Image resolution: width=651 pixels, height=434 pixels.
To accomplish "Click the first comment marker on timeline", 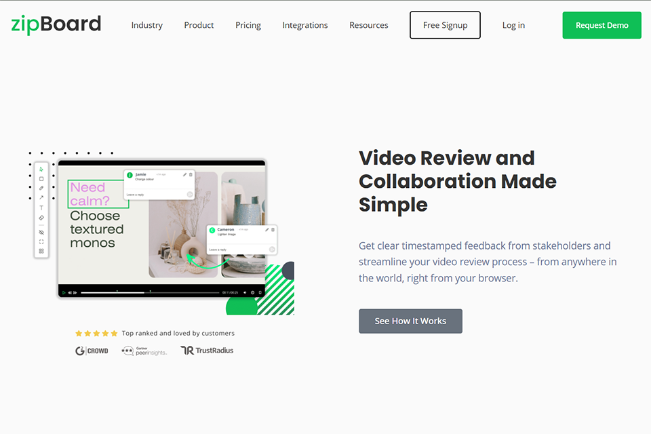I will click(117, 291).
